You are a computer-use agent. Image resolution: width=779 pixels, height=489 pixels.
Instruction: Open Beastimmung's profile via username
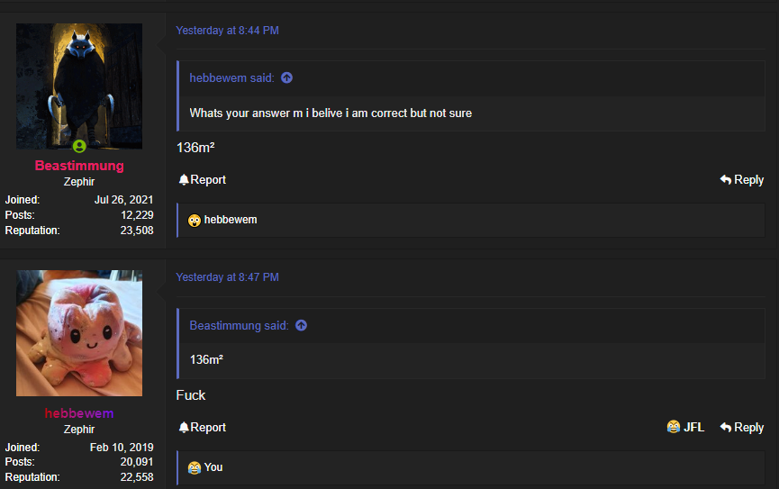79,166
